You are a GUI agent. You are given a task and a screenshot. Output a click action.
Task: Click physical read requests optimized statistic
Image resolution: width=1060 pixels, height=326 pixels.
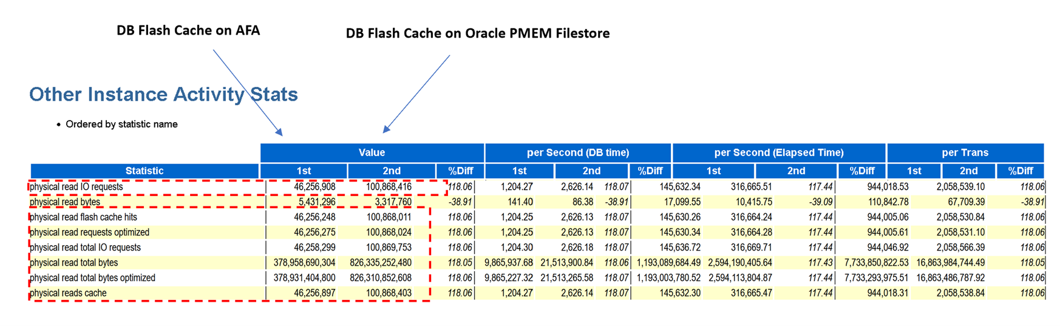click(x=89, y=233)
